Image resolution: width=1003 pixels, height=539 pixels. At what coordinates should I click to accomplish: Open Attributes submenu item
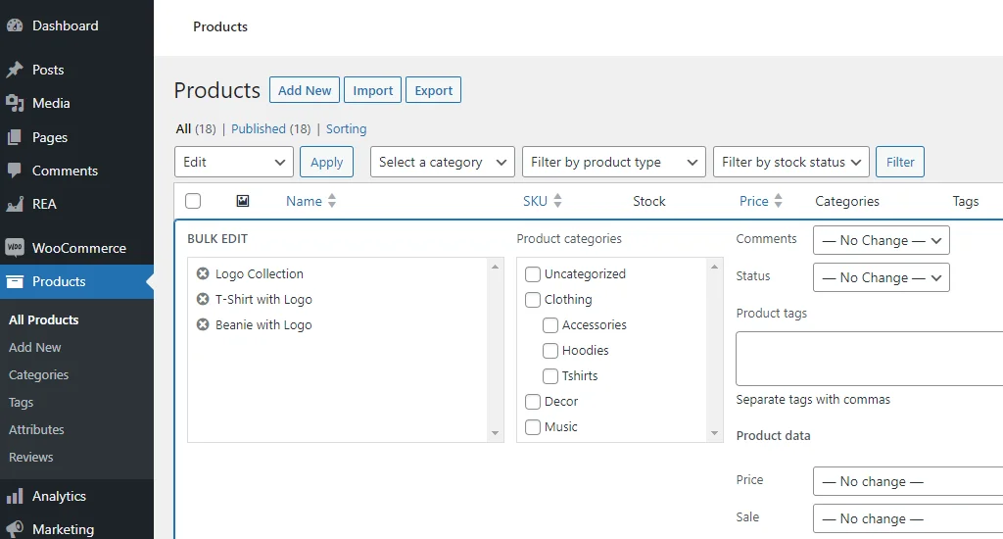pos(36,430)
